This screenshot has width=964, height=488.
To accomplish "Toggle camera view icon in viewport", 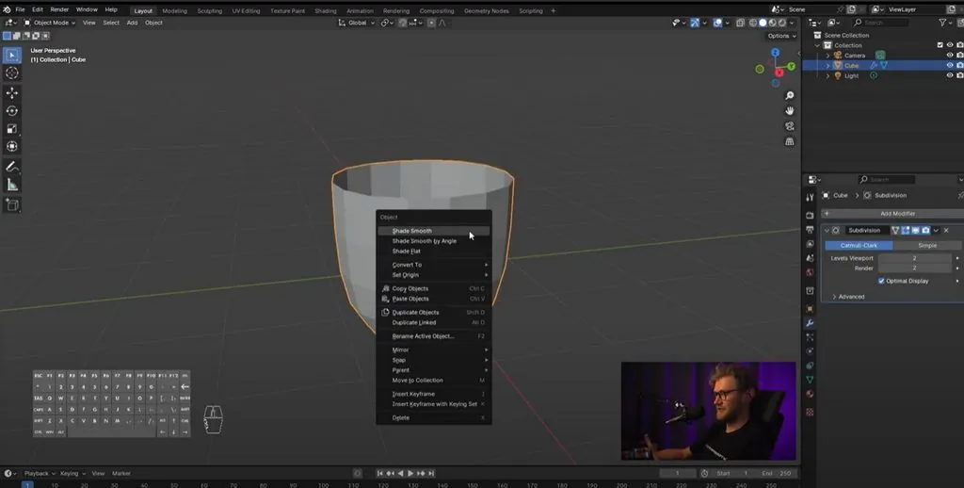I will (x=790, y=126).
